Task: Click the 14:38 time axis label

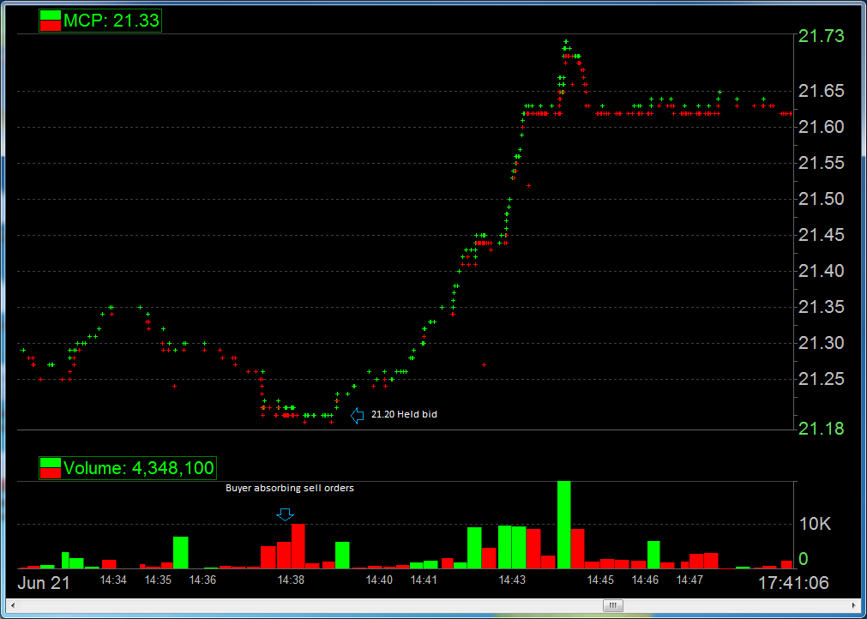Action: click(x=291, y=580)
